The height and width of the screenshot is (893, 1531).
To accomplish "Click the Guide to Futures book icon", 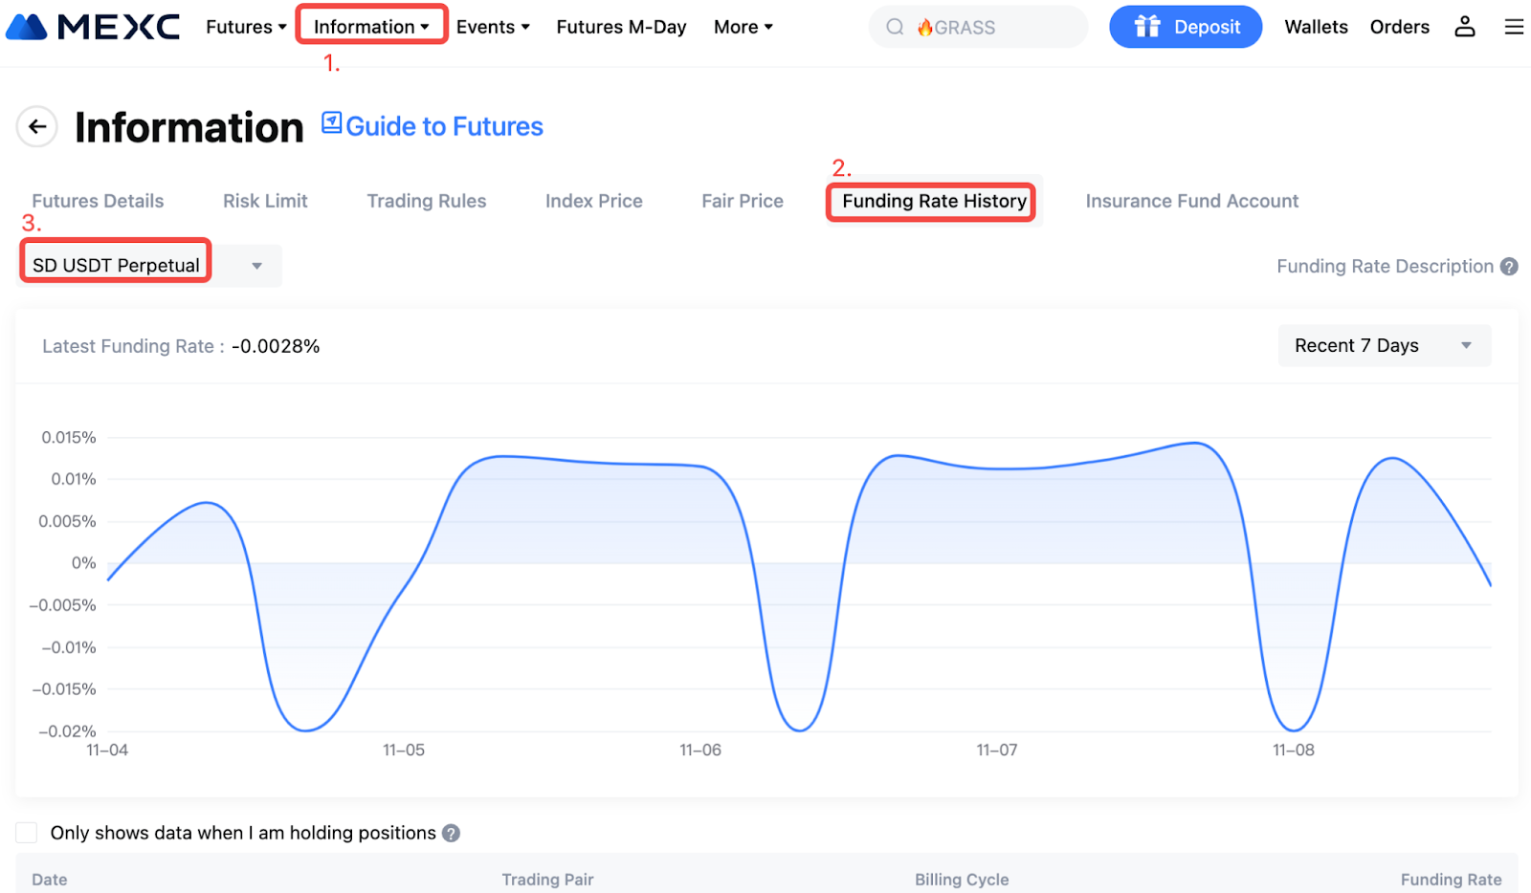I will (331, 123).
